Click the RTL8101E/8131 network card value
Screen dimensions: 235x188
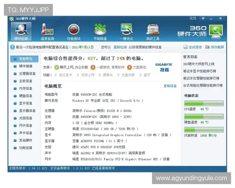coord(121,159)
